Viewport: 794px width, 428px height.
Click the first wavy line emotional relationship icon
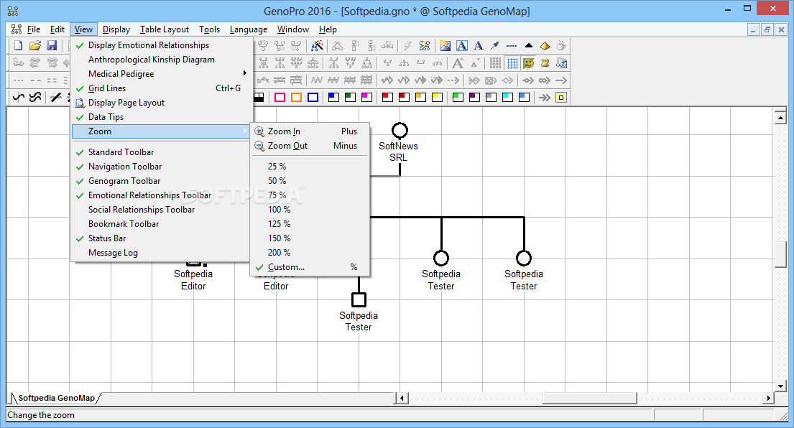point(19,98)
